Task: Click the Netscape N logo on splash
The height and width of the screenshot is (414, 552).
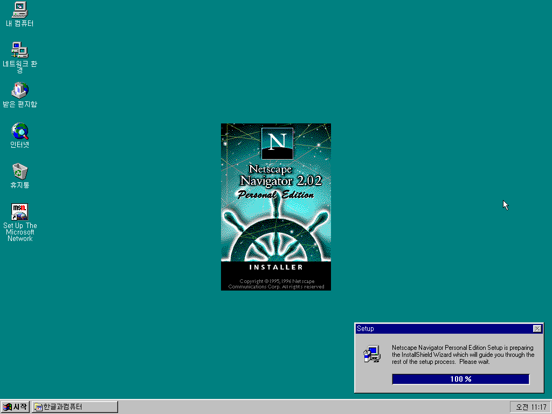Action: tap(277, 143)
